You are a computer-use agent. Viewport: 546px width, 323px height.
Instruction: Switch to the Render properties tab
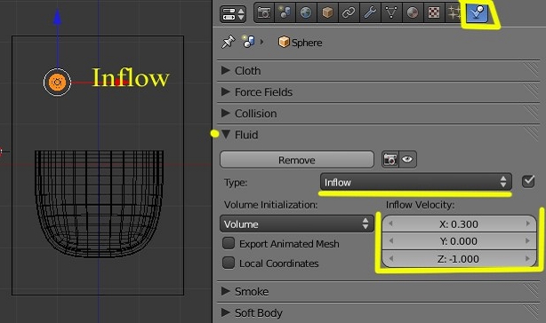pos(264,13)
